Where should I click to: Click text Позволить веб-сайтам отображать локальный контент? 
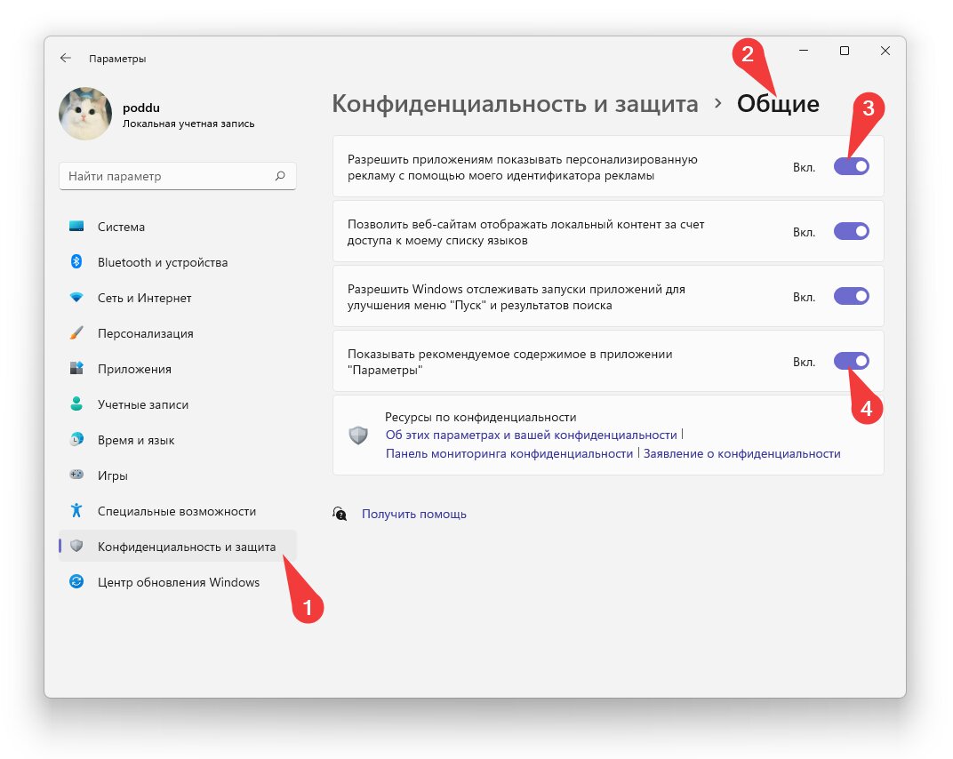[x=525, y=232]
